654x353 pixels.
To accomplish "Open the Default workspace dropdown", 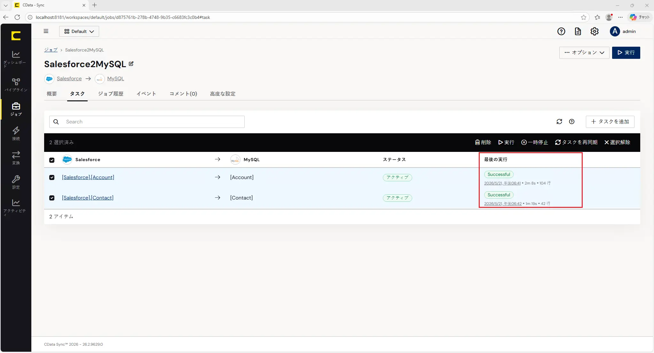I will pyautogui.click(x=79, y=31).
